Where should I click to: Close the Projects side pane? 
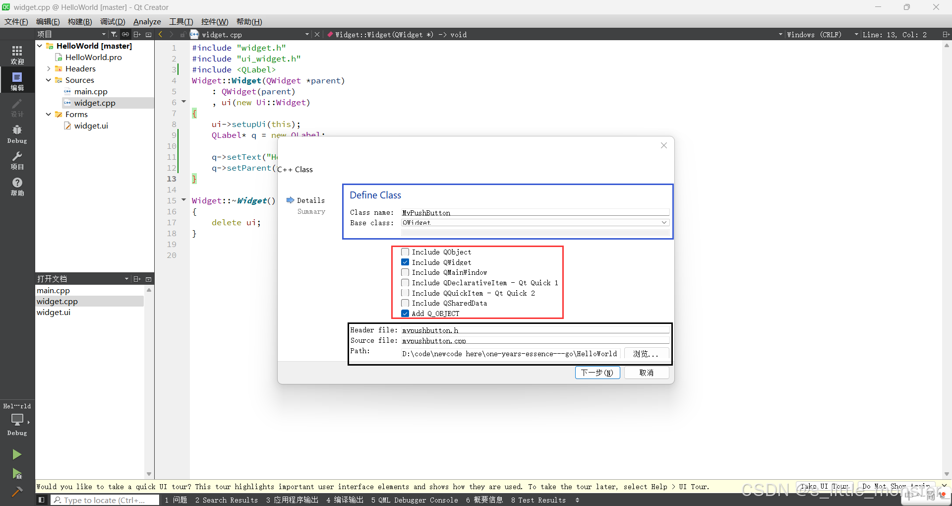tap(148, 34)
